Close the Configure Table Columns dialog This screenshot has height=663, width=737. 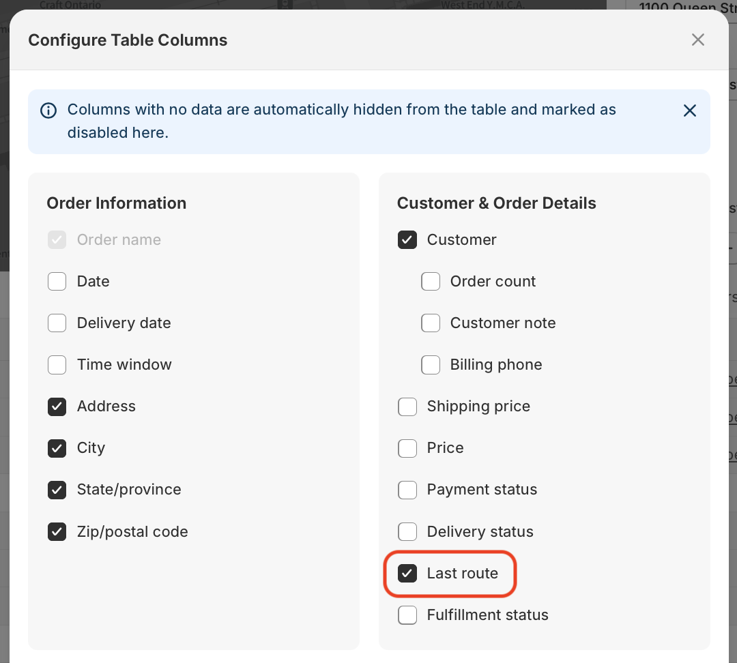697,40
